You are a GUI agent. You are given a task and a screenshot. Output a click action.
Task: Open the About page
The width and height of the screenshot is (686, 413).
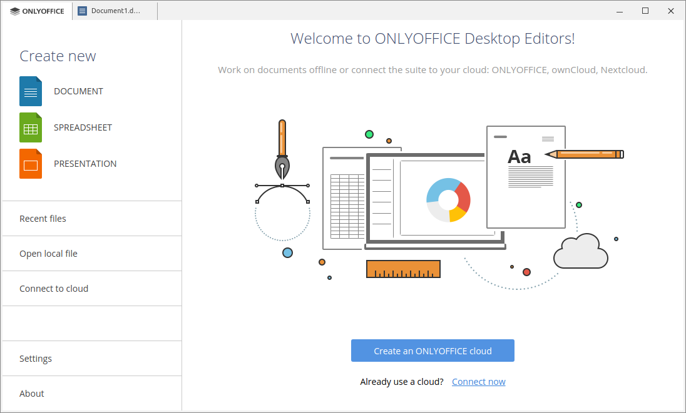[31, 393]
